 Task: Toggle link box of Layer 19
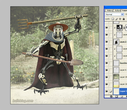tap(111, 77)
